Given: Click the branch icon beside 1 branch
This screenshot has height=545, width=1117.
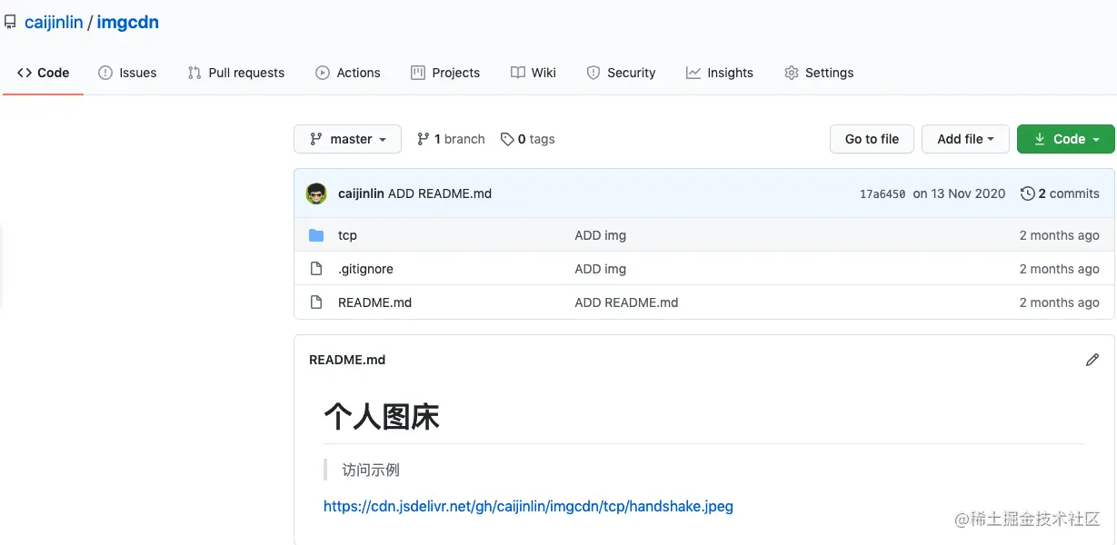Looking at the screenshot, I should coord(424,139).
